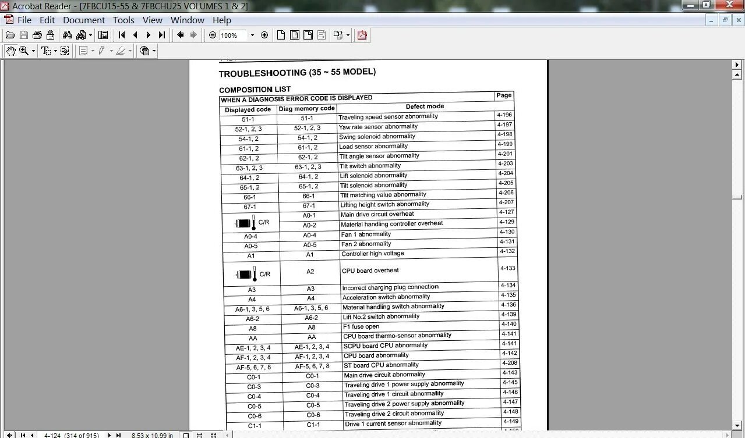Click the Highlighter tool icon
The width and height of the screenshot is (745, 438).
(121, 51)
